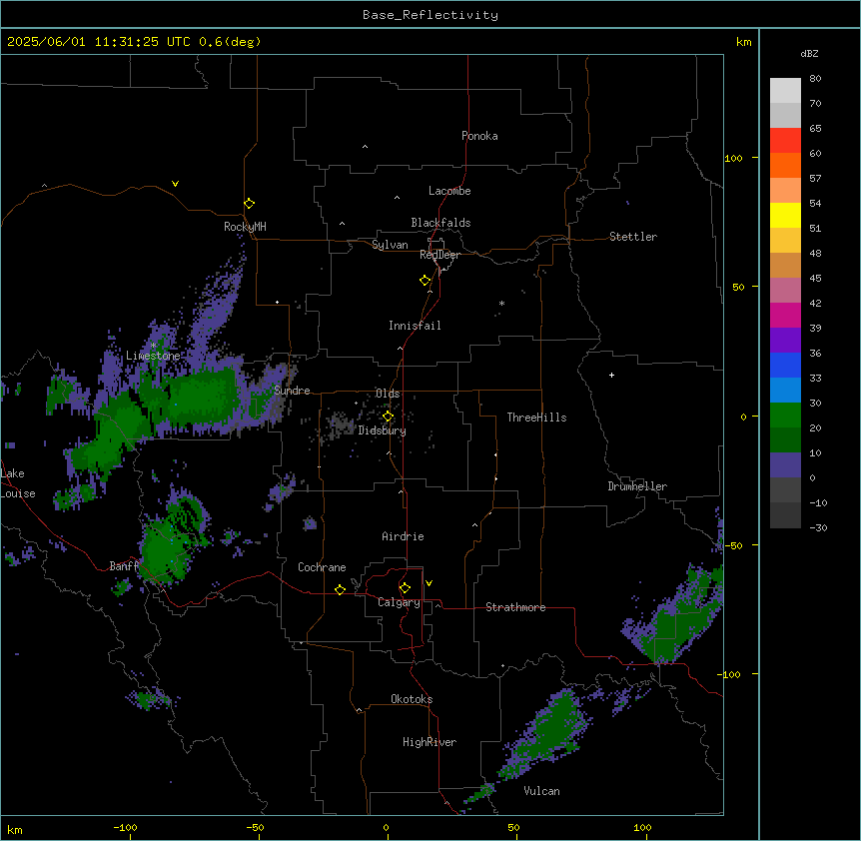Click the Ponoka city label
Screen dimensions: 861x841
pyautogui.click(x=479, y=136)
